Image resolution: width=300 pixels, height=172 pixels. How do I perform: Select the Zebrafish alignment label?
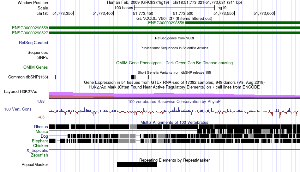(x=39, y=155)
